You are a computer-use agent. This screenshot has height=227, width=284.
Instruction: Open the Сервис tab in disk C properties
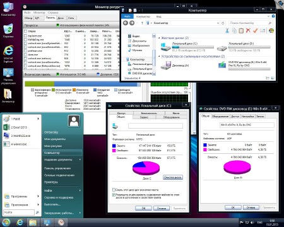[x=144, y=117]
